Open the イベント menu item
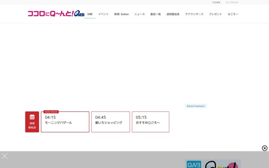 [103, 14]
